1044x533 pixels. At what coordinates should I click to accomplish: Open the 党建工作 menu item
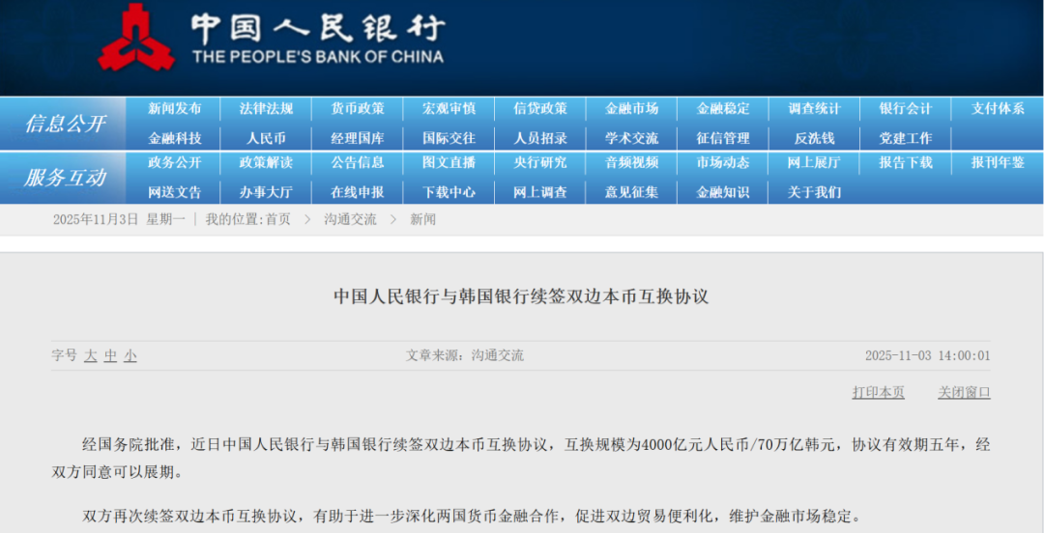point(906,138)
